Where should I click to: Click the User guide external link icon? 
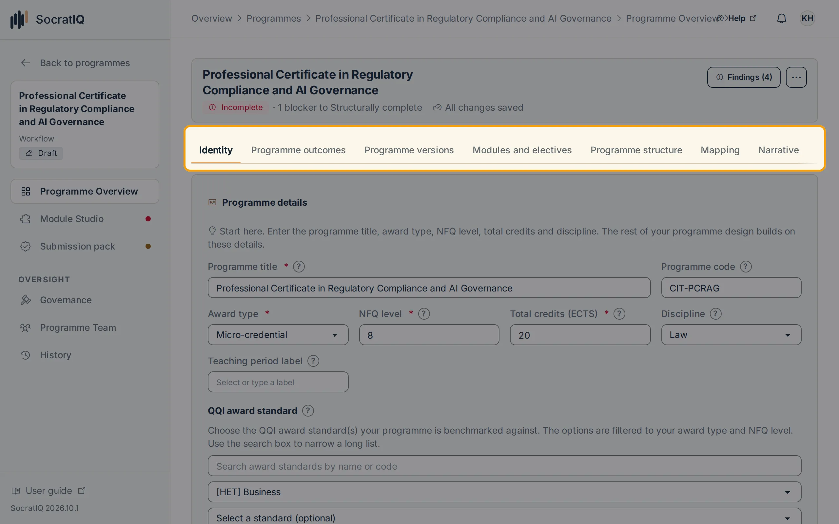tap(82, 491)
